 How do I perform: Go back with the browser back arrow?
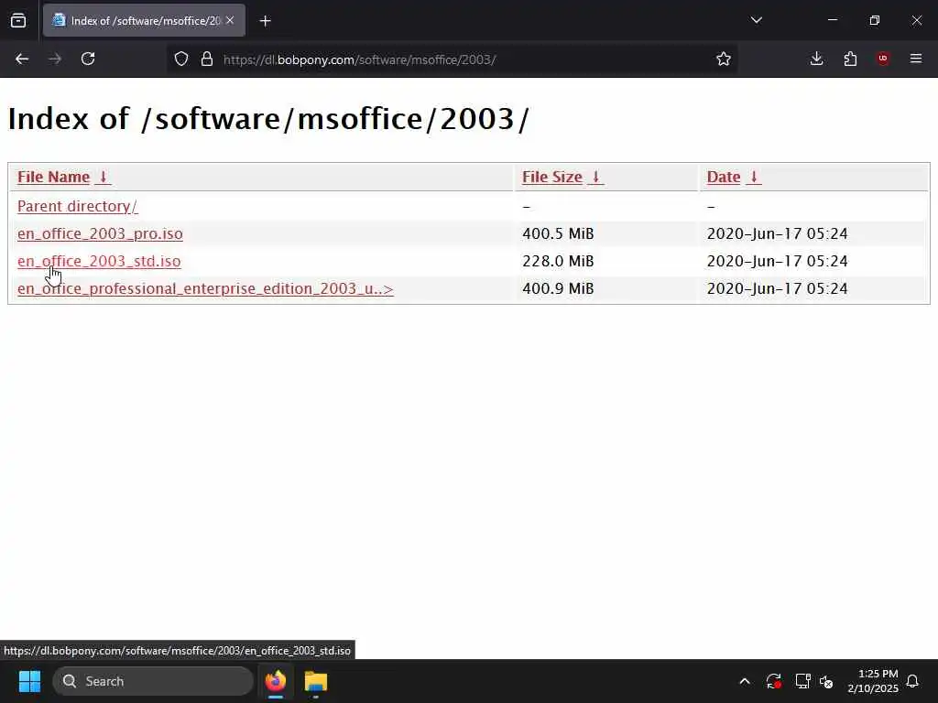pyautogui.click(x=22, y=59)
